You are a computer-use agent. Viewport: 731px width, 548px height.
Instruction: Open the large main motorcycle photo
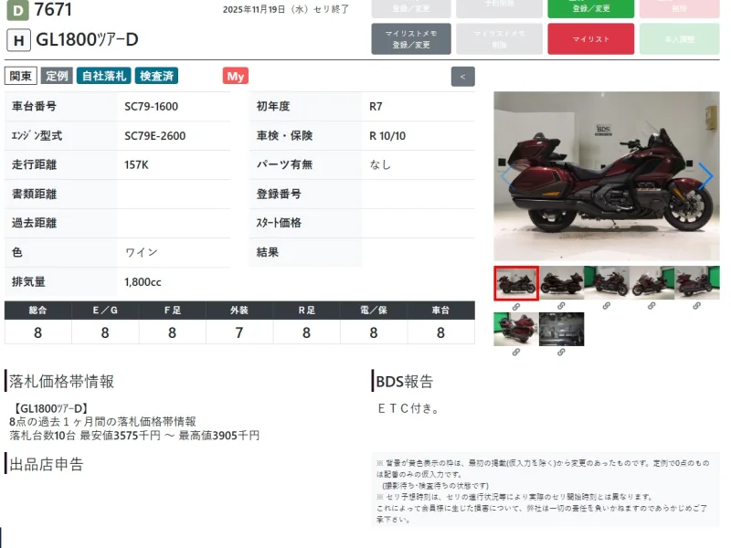(x=607, y=176)
